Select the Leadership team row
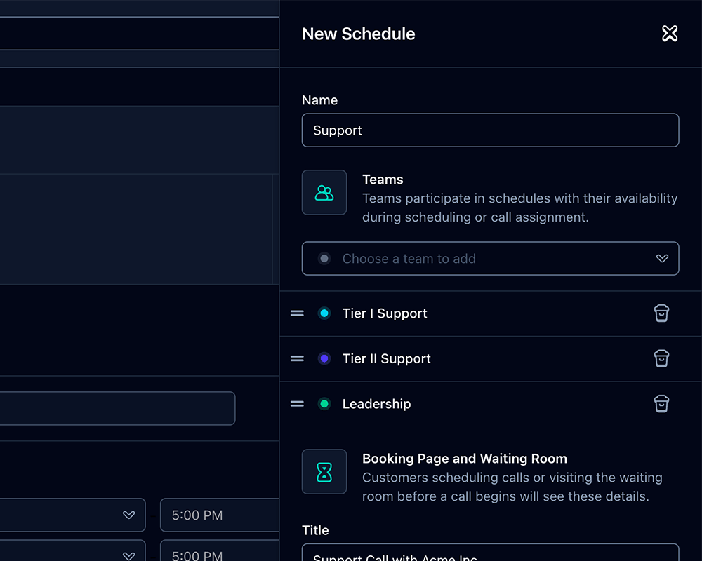The height and width of the screenshot is (561, 702). click(491, 403)
